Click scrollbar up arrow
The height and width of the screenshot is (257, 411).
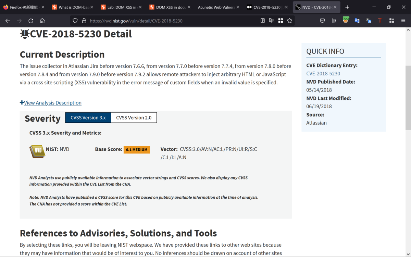[x=408, y=30]
